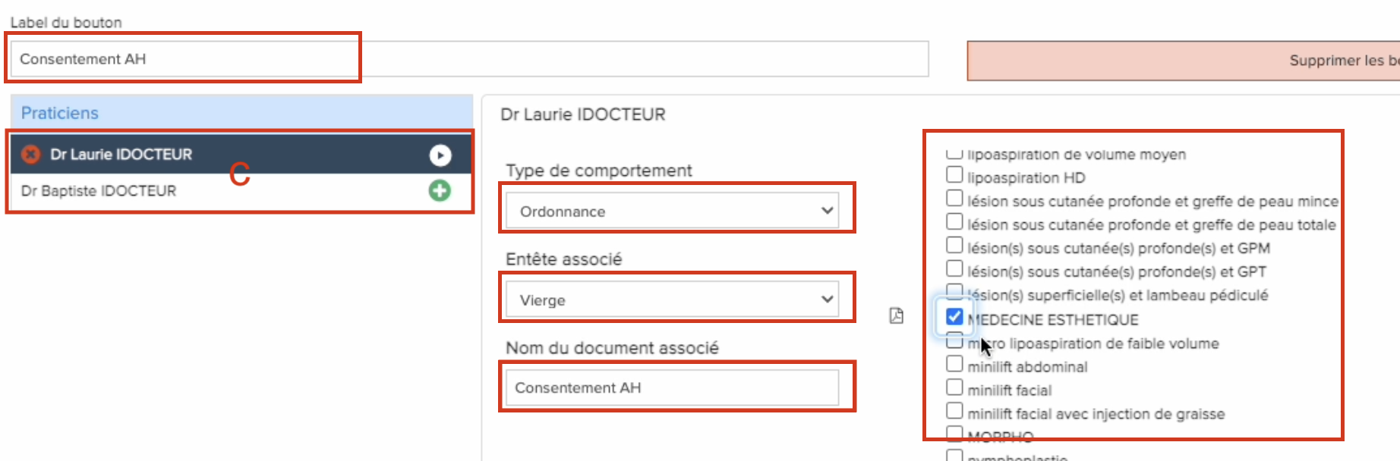Click the Nom du document associé field

pos(672,387)
